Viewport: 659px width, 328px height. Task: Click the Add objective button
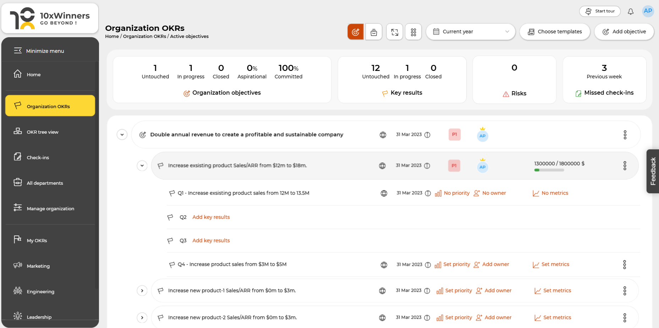tap(624, 32)
